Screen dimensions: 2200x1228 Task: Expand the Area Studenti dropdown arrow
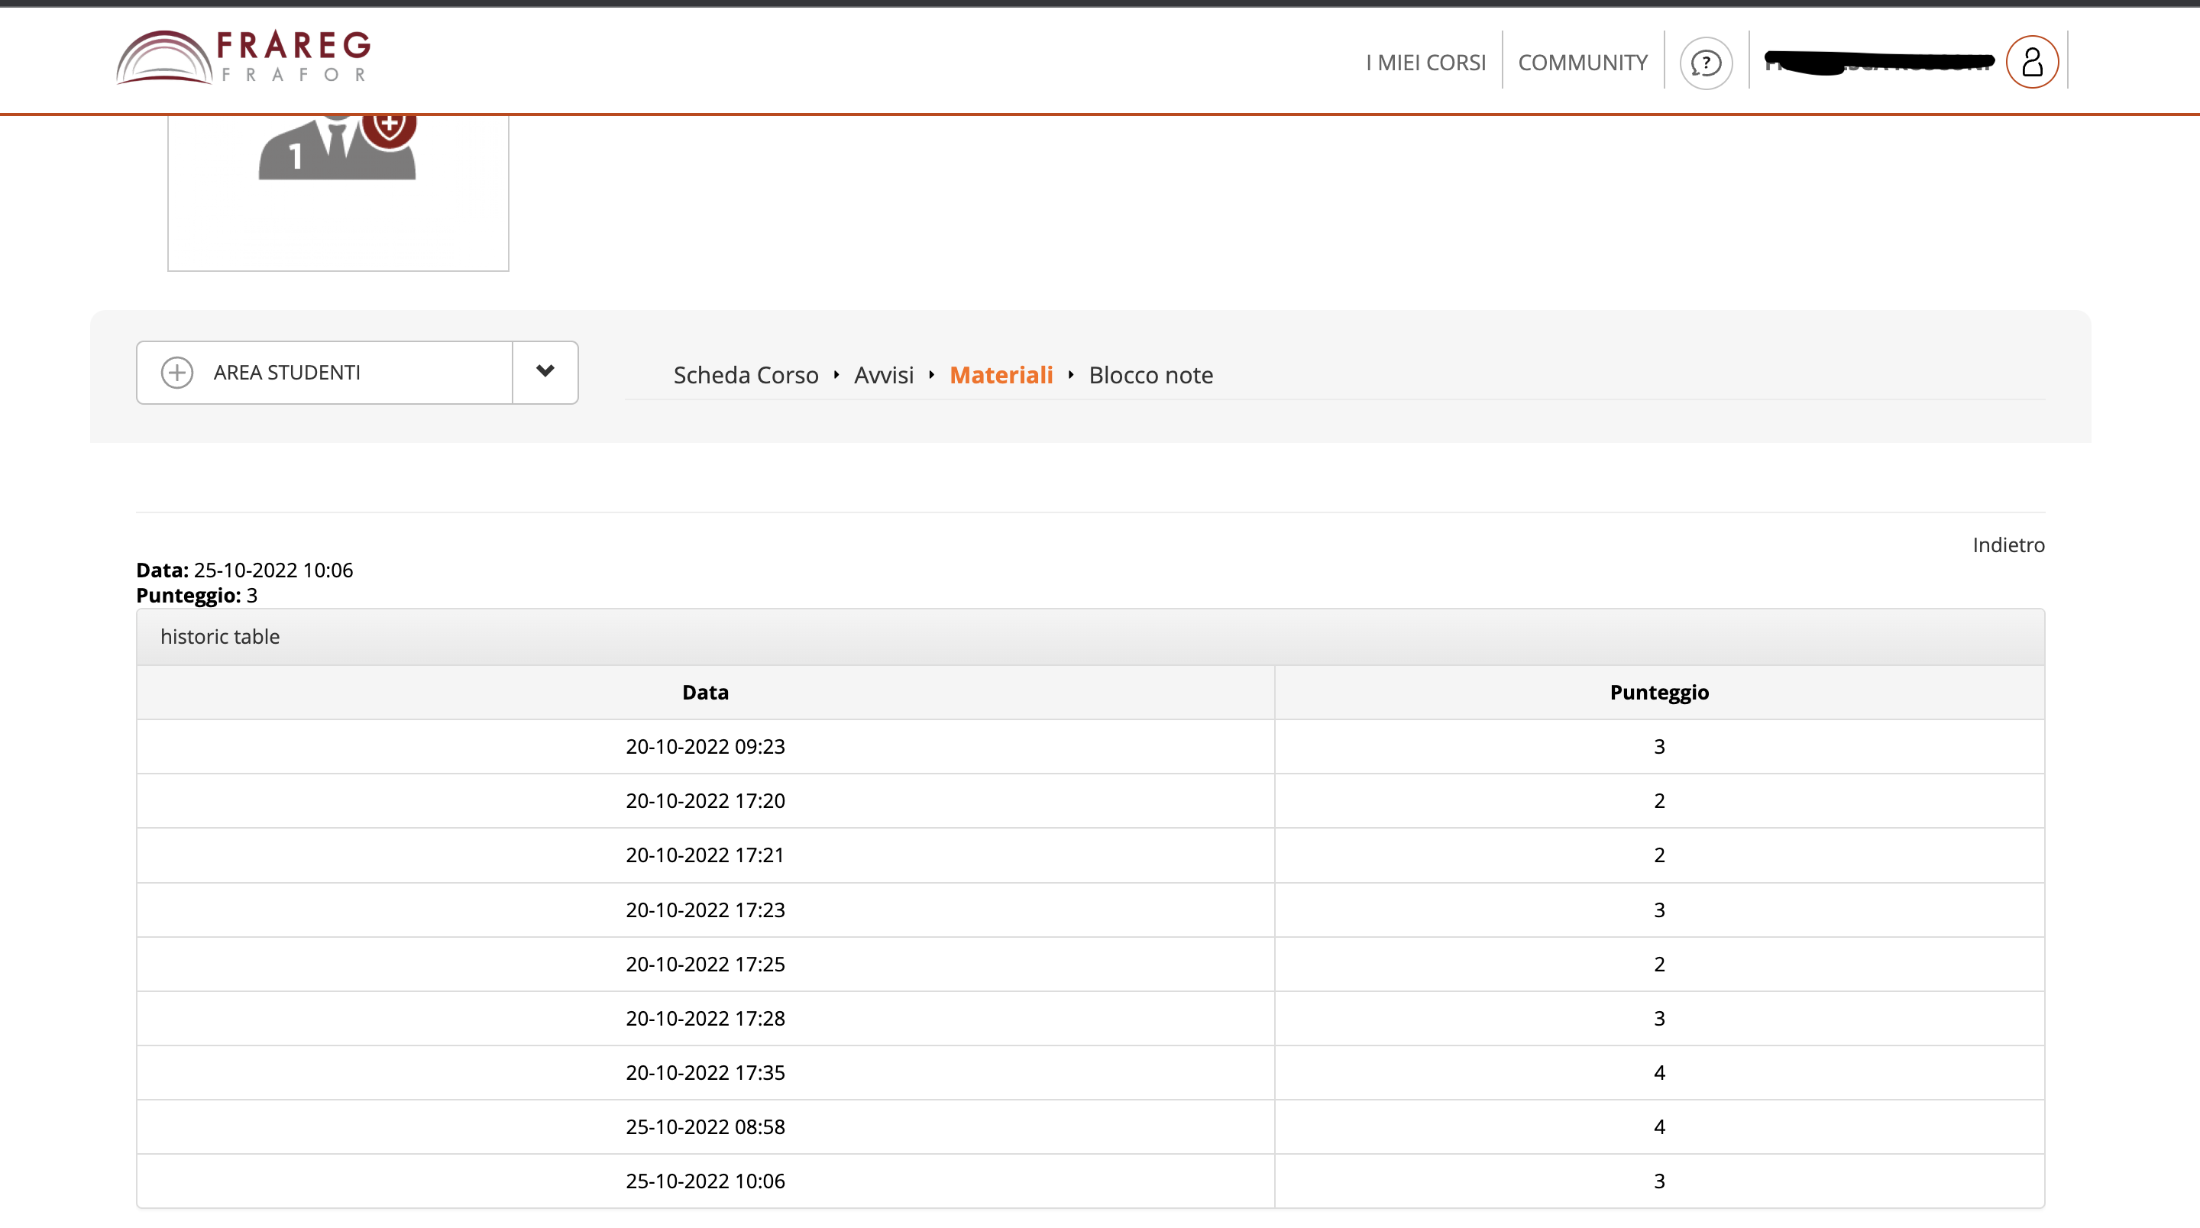[x=545, y=371]
